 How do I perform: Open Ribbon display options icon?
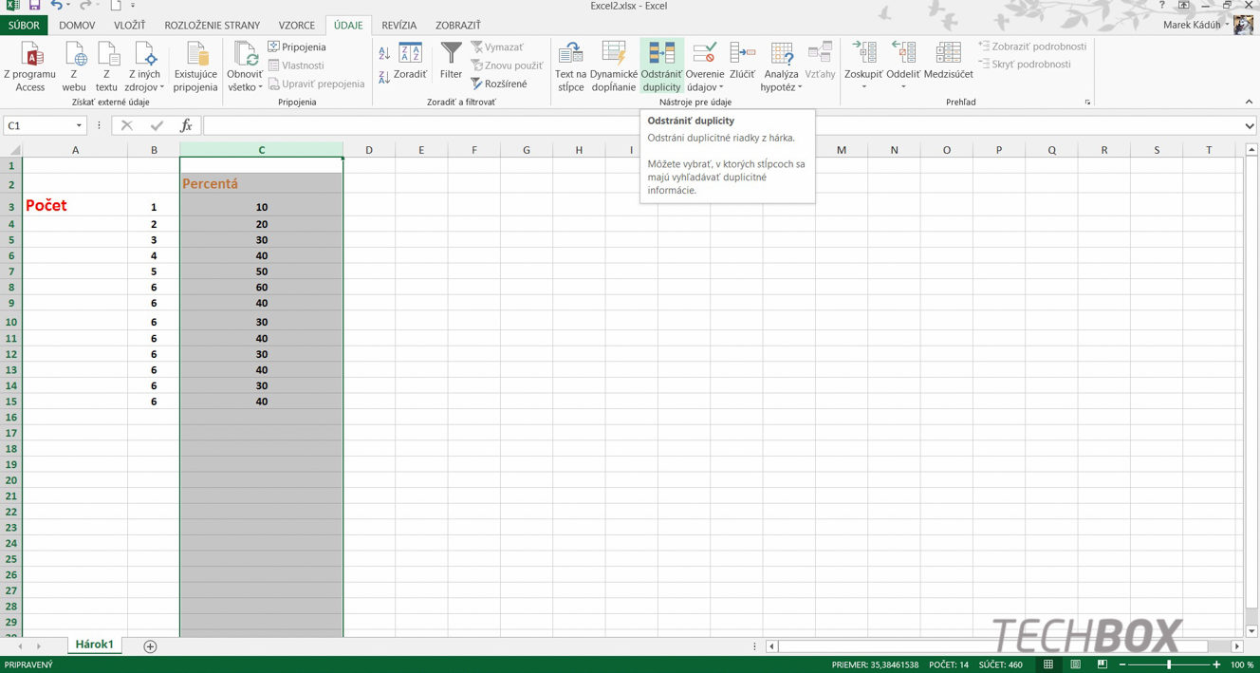pos(1184,6)
